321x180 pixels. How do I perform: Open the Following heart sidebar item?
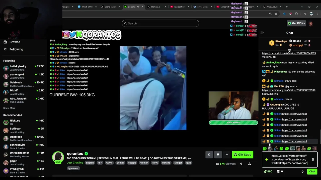click(13, 49)
